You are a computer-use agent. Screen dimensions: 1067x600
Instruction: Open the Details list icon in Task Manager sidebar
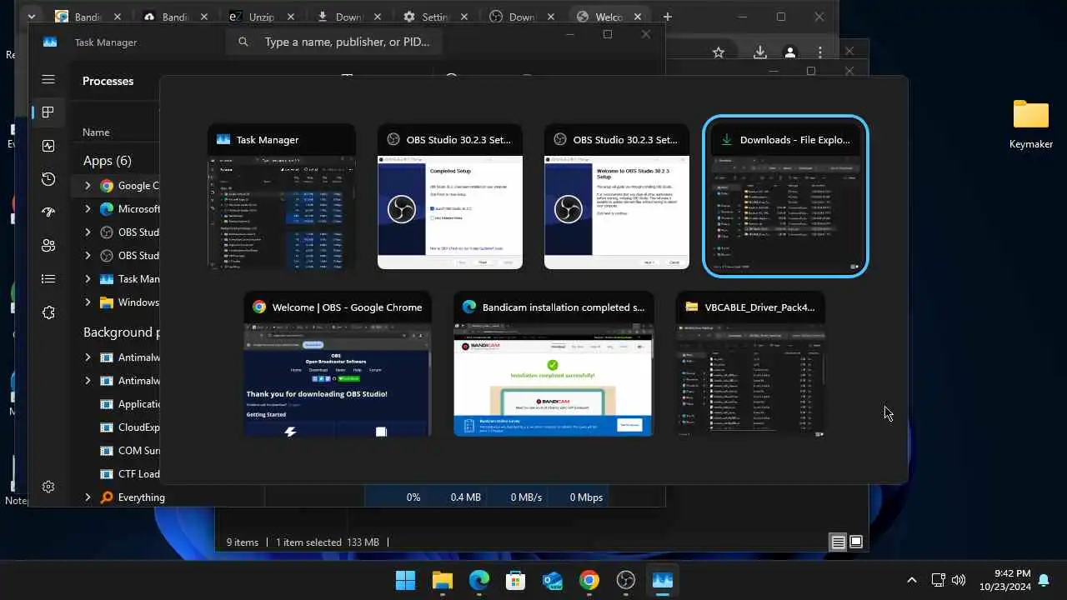[x=48, y=279]
